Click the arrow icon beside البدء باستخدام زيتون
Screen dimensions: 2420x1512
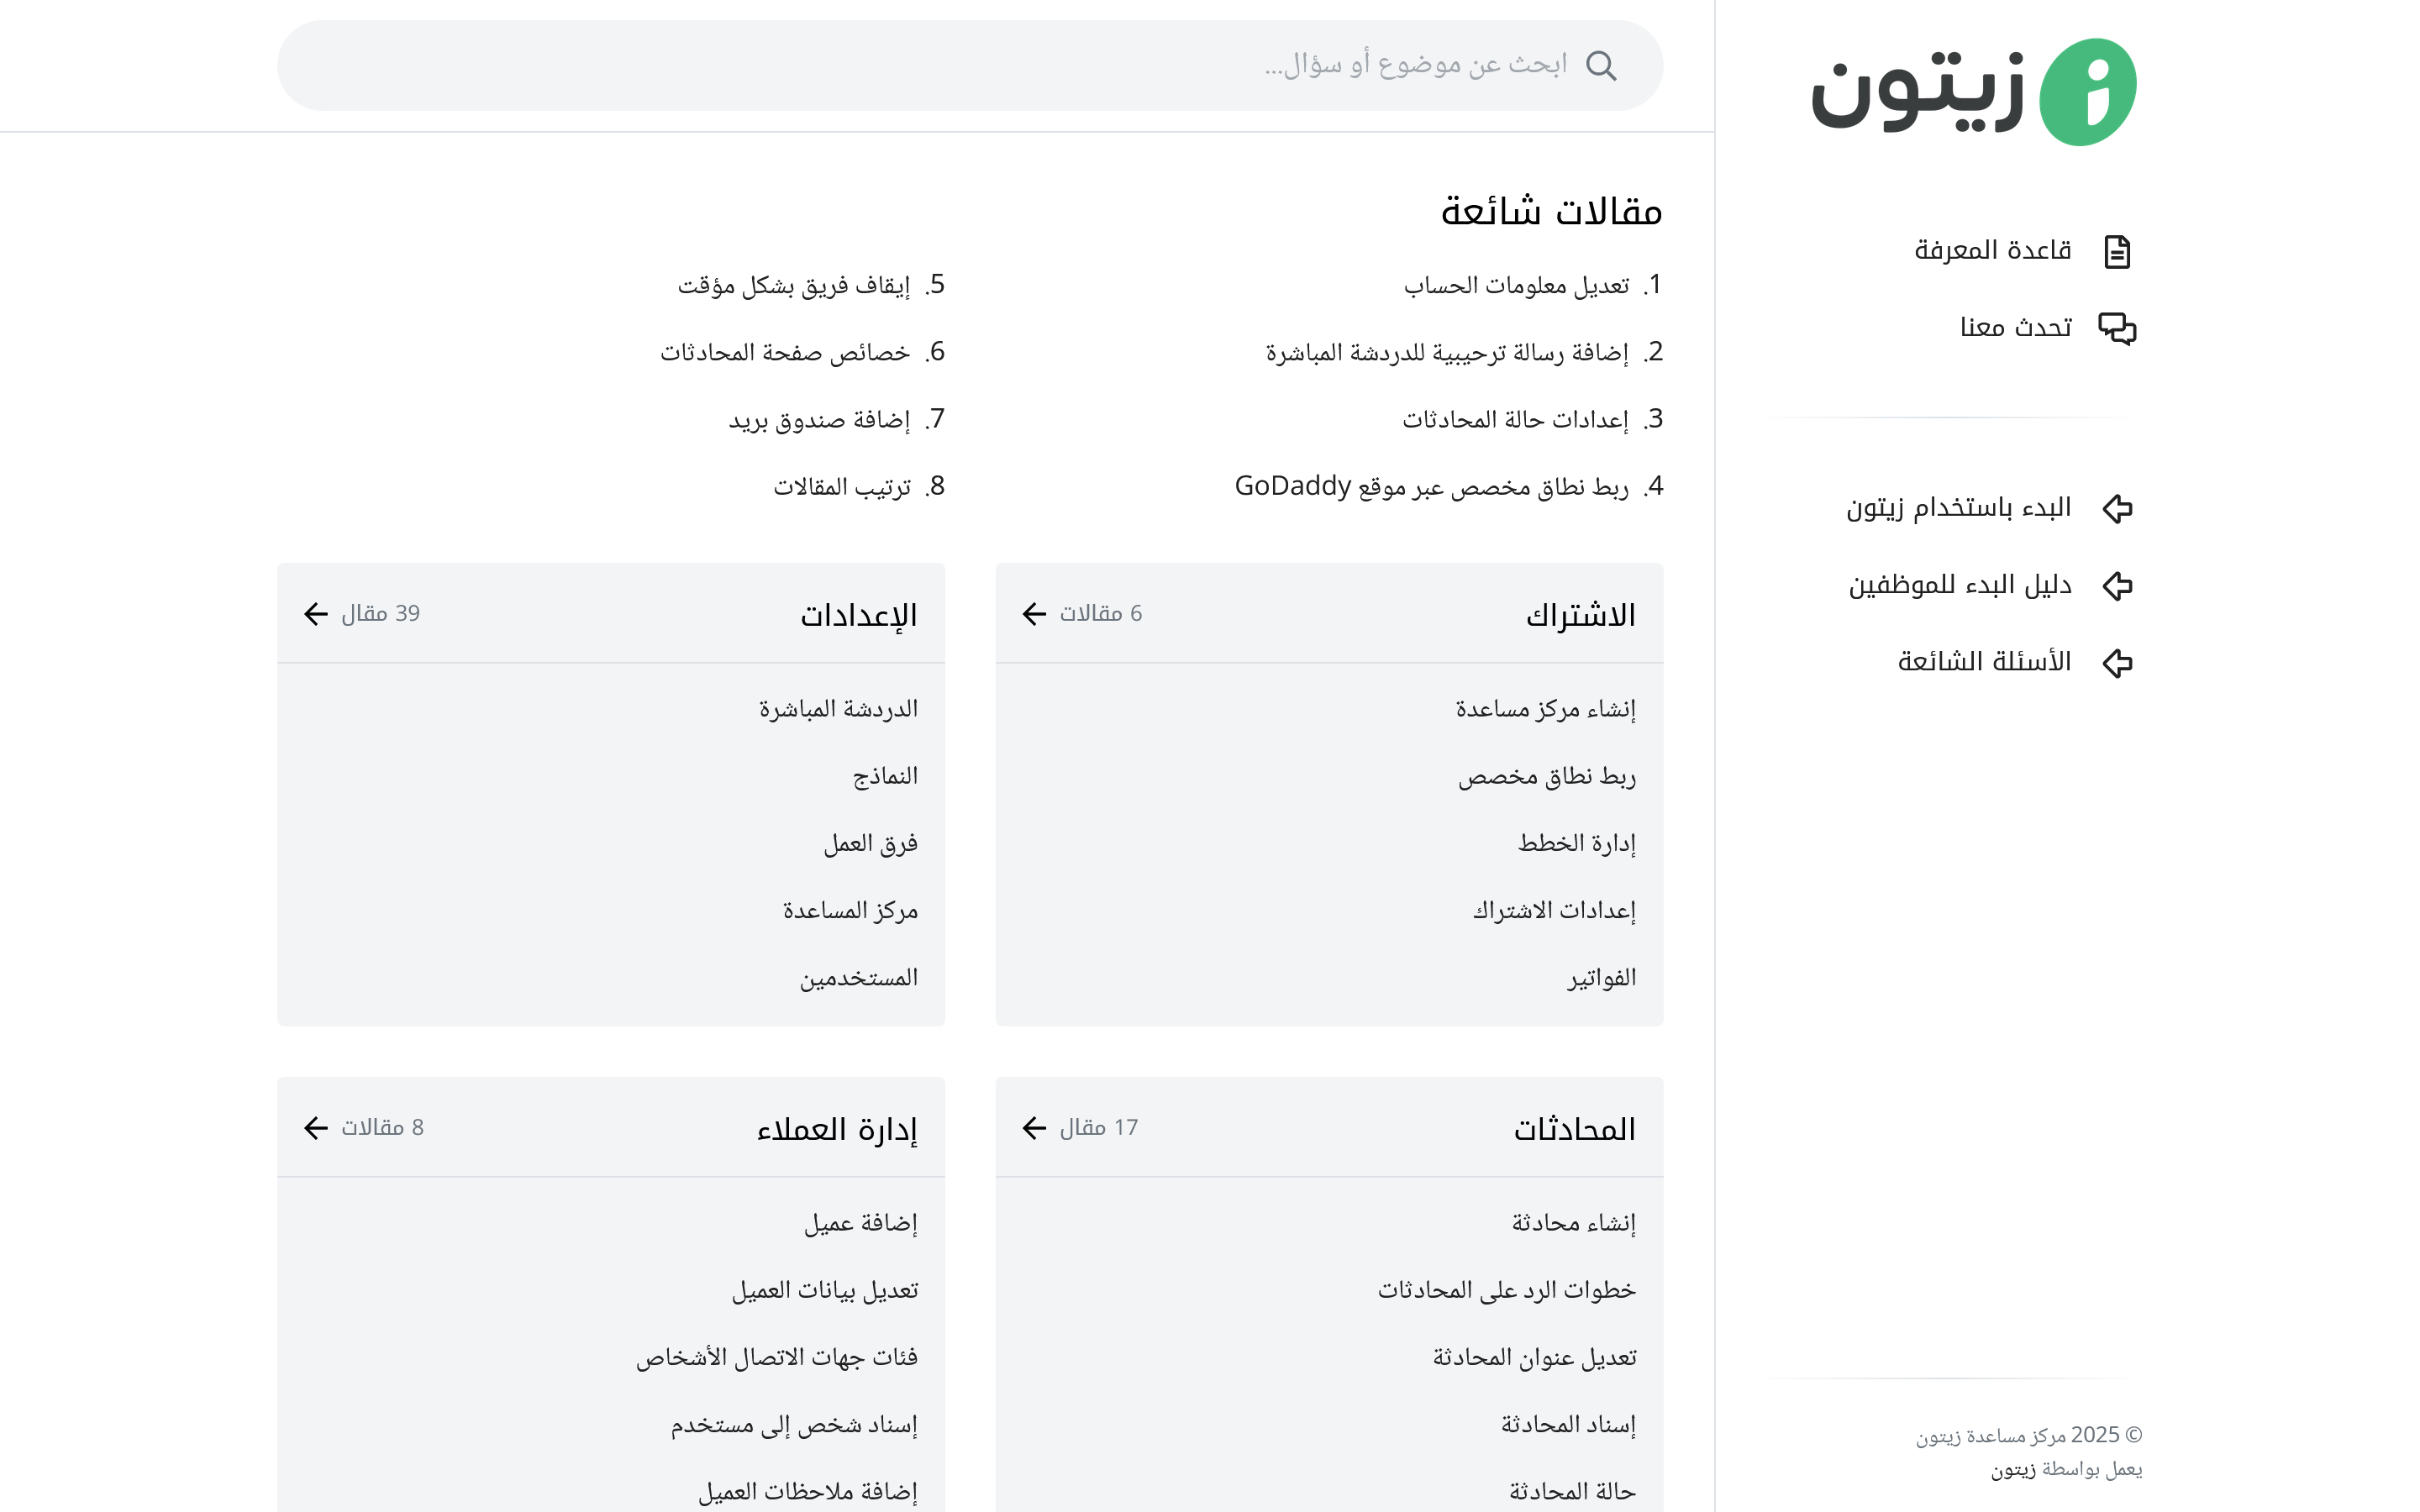2116,508
